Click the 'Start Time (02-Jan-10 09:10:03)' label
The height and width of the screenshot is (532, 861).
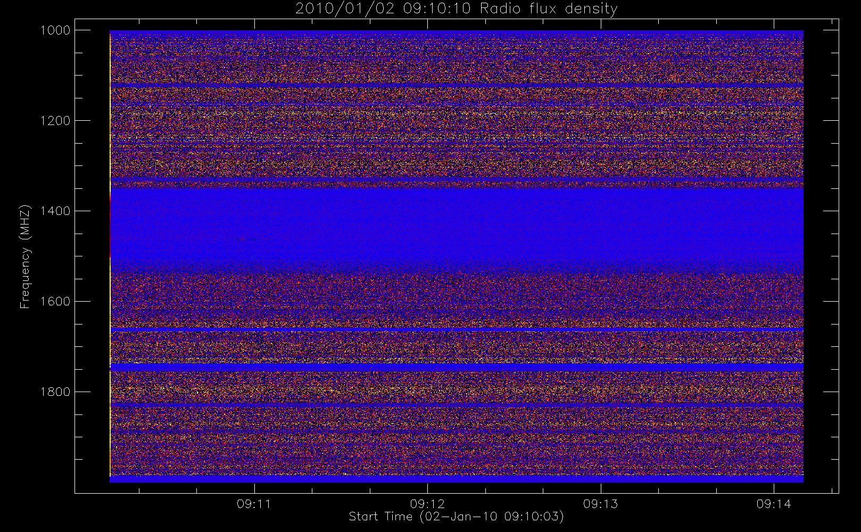(x=456, y=517)
